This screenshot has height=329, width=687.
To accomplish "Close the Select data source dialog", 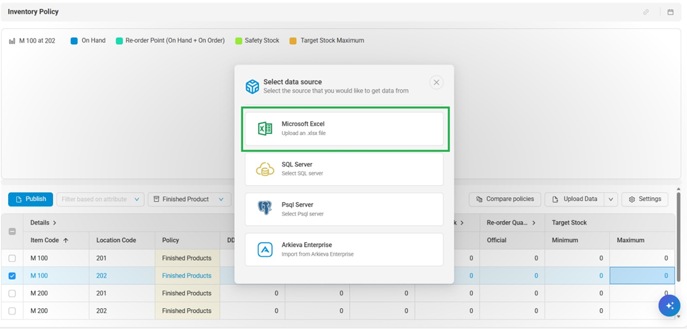I will click(x=436, y=83).
